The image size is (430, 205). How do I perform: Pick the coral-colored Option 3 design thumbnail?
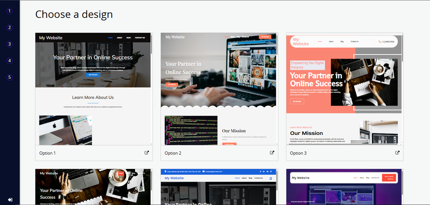pos(344,86)
